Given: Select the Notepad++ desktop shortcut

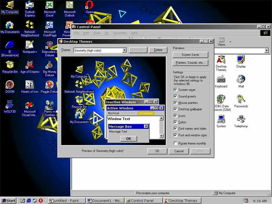Looking at the screenshot, I should tap(30, 47).
